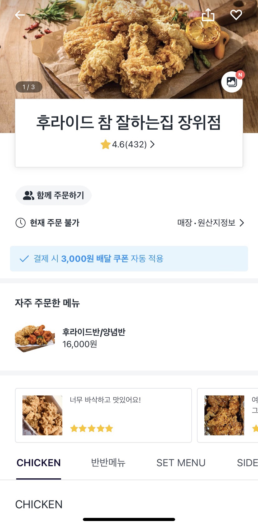The width and height of the screenshot is (258, 526).
Task: Tap the 3,000원 배달 쿠폰 banner
Action: [x=129, y=259]
